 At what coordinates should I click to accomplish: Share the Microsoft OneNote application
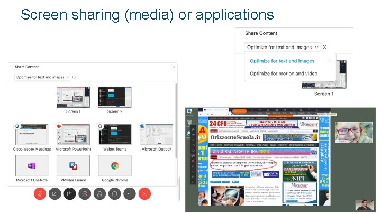point(32,166)
